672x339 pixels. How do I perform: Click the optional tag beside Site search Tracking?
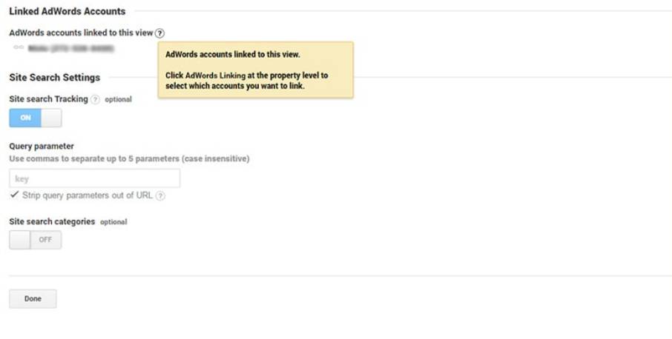point(118,99)
